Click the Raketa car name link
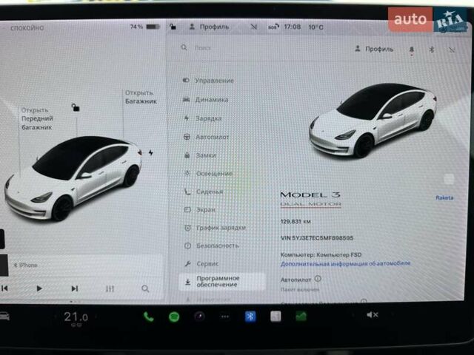 click(x=444, y=197)
